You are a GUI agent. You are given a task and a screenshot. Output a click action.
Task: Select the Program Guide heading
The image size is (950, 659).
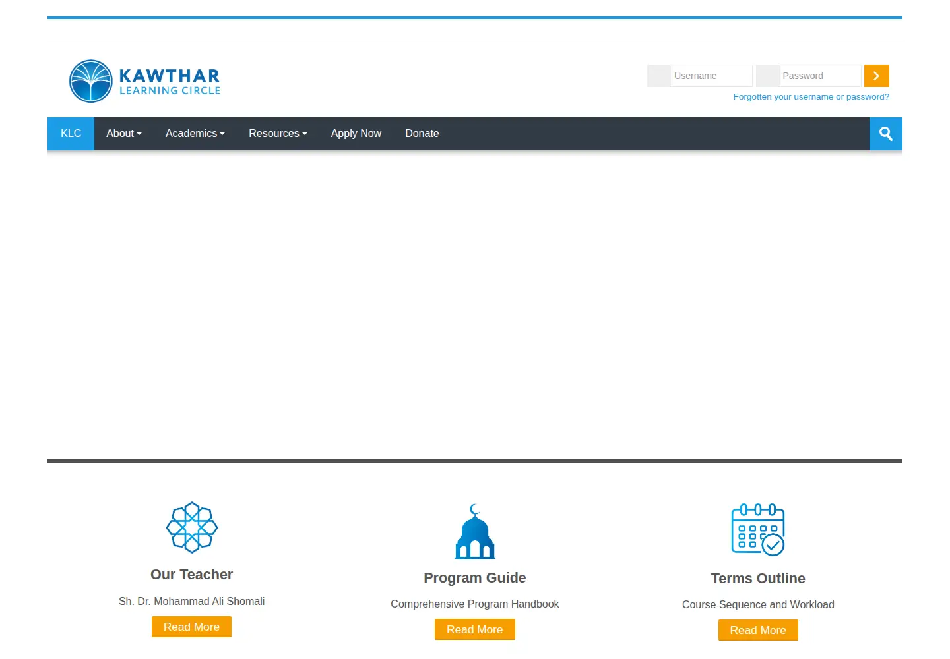[x=475, y=578]
